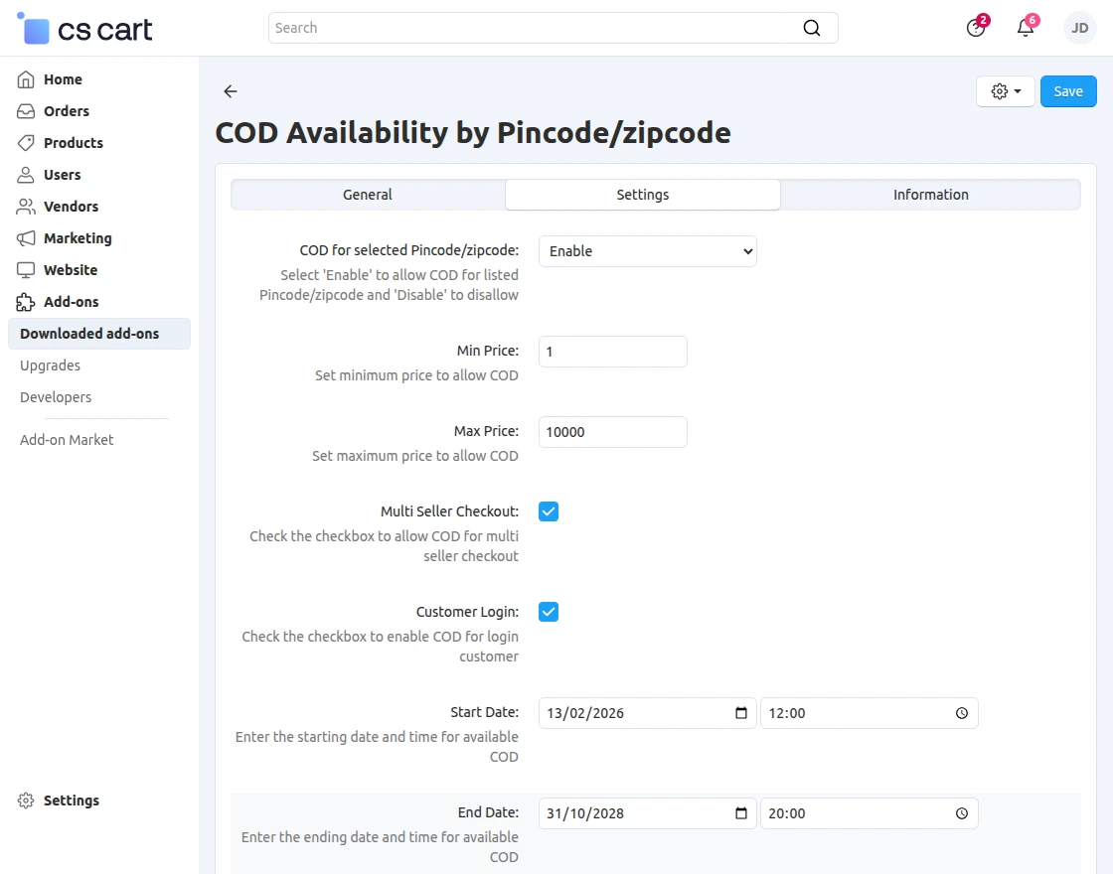Open the Start Date calendar picker

pos(741,712)
